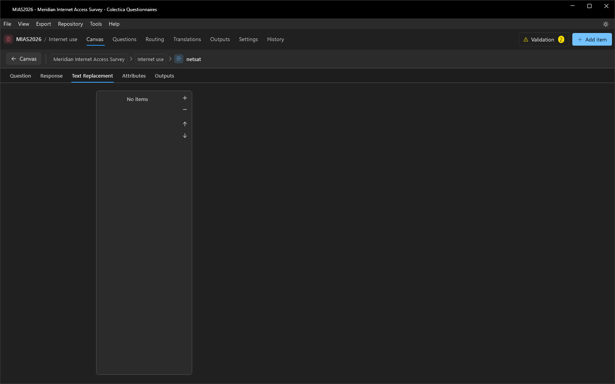
Task: Click Meridian Internet Access Survey breadcrumb
Action: [89, 59]
